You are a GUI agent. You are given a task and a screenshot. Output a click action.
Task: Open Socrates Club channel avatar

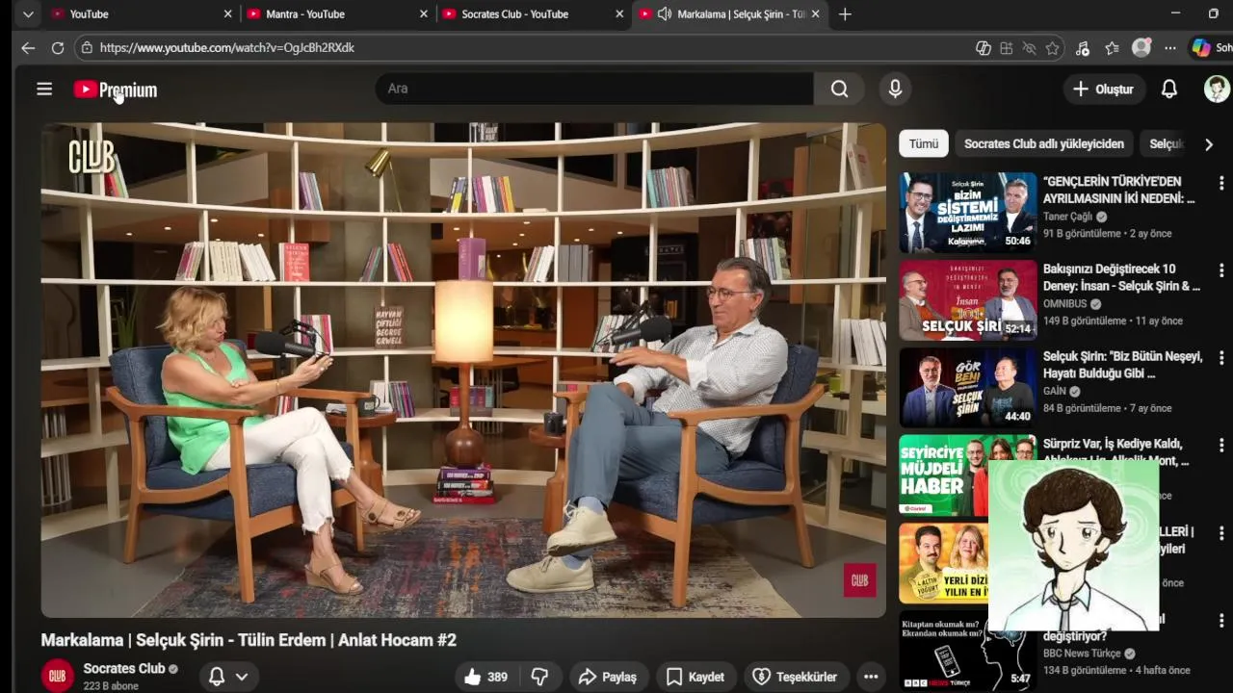tap(57, 676)
